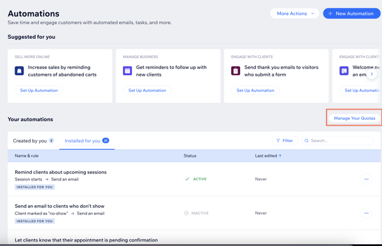The image size is (382, 246).
Task: Click Client marked as no-show rule text
Action: (x=41, y=213)
